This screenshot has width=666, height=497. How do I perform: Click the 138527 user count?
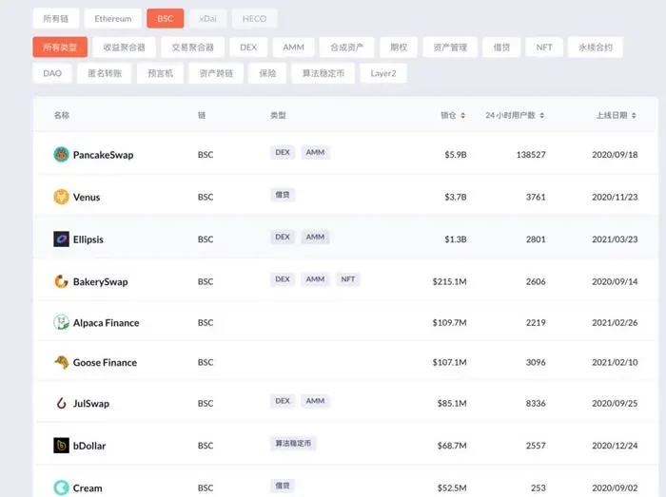pos(531,155)
